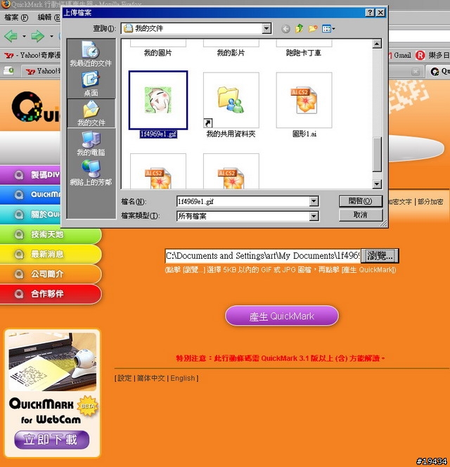Open the blue QuickMark navigation item
Screen dimensions: 450x467
[31, 195]
